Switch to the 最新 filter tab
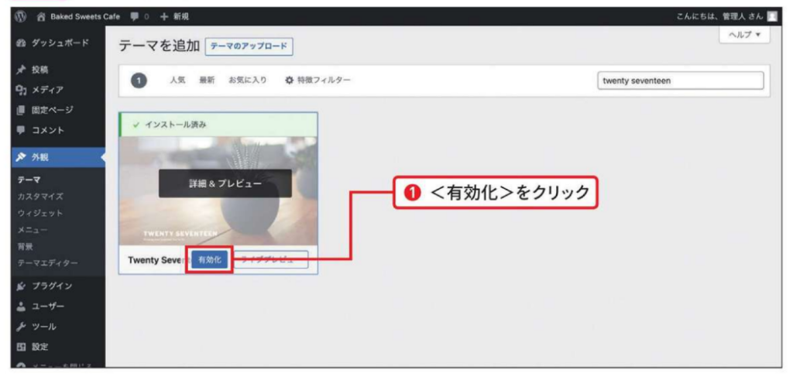Viewport: 793px width, 377px height. click(207, 81)
